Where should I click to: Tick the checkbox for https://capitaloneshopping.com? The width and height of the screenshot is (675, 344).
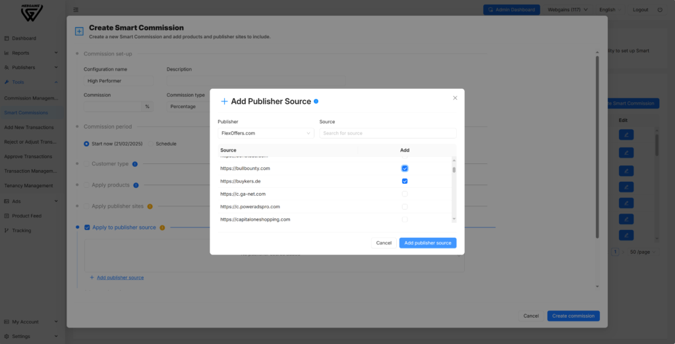tap(405, 219)
